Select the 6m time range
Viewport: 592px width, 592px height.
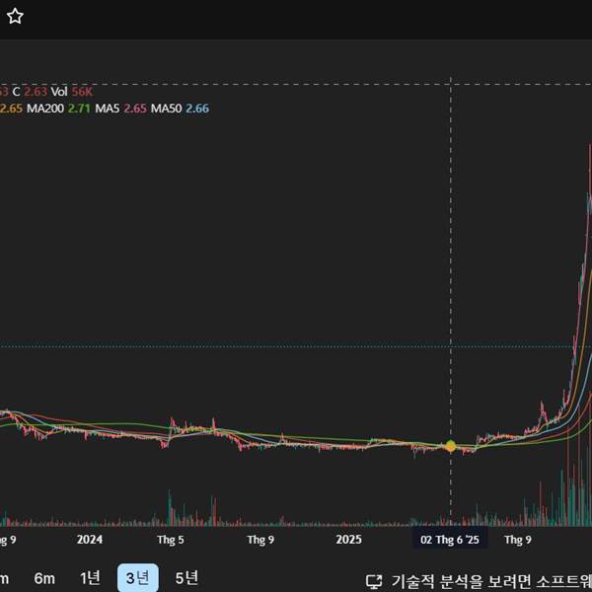pyautogui.click(x=44, y=578)
